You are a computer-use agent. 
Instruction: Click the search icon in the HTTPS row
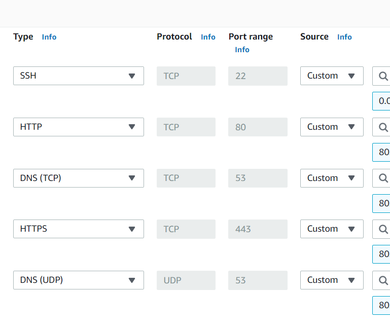pos(383,229)
